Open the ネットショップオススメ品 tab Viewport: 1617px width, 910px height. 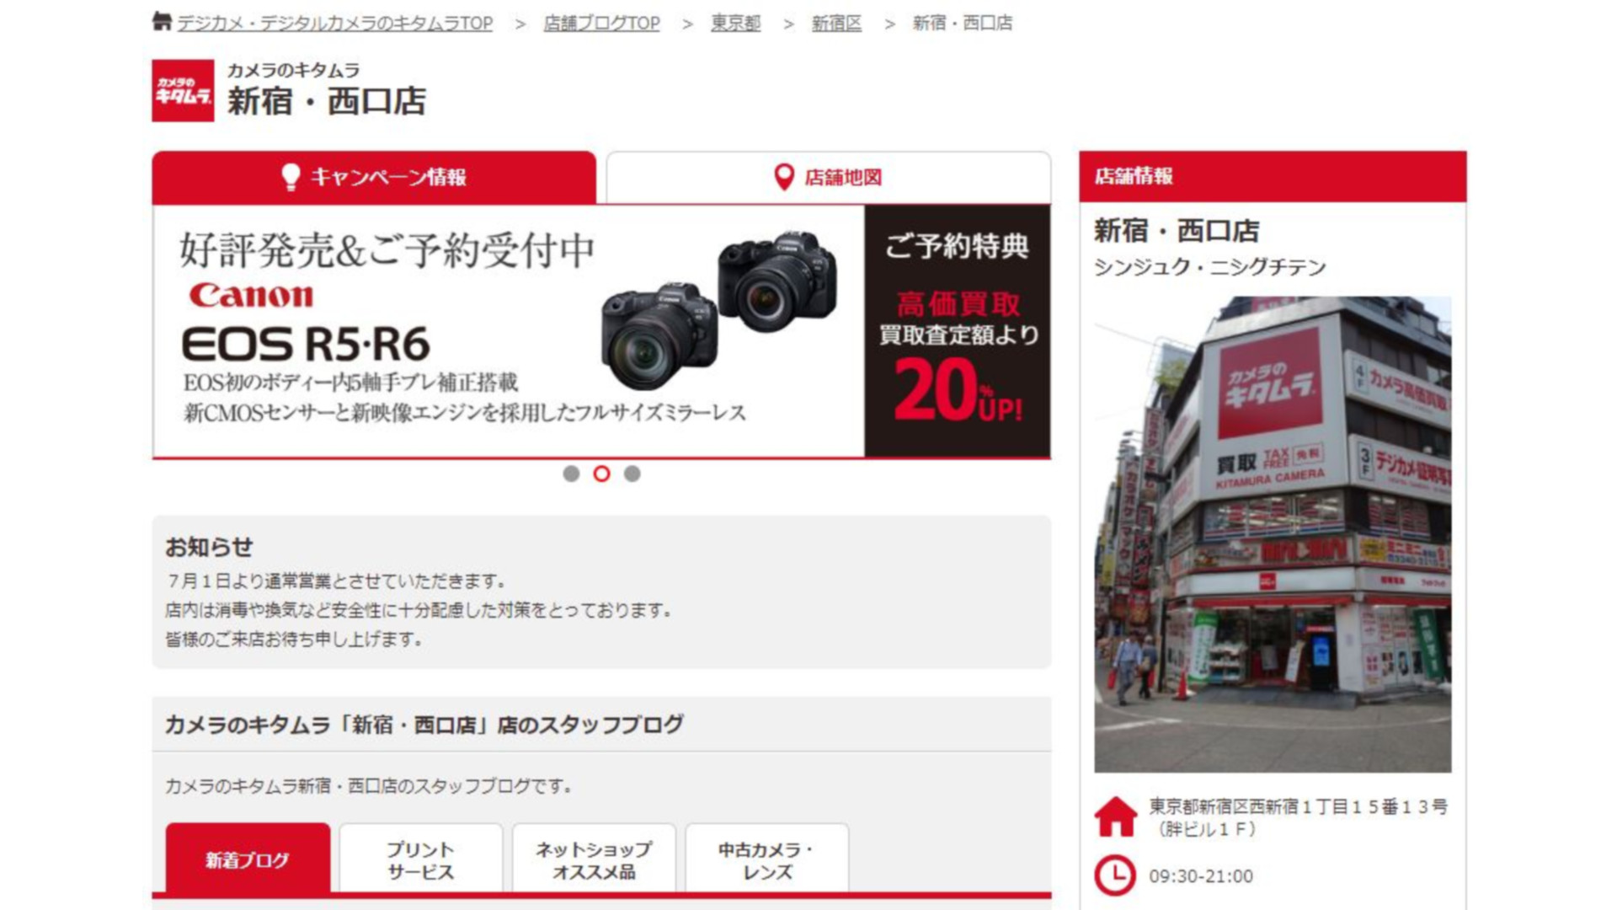click(x=594, y=859)
